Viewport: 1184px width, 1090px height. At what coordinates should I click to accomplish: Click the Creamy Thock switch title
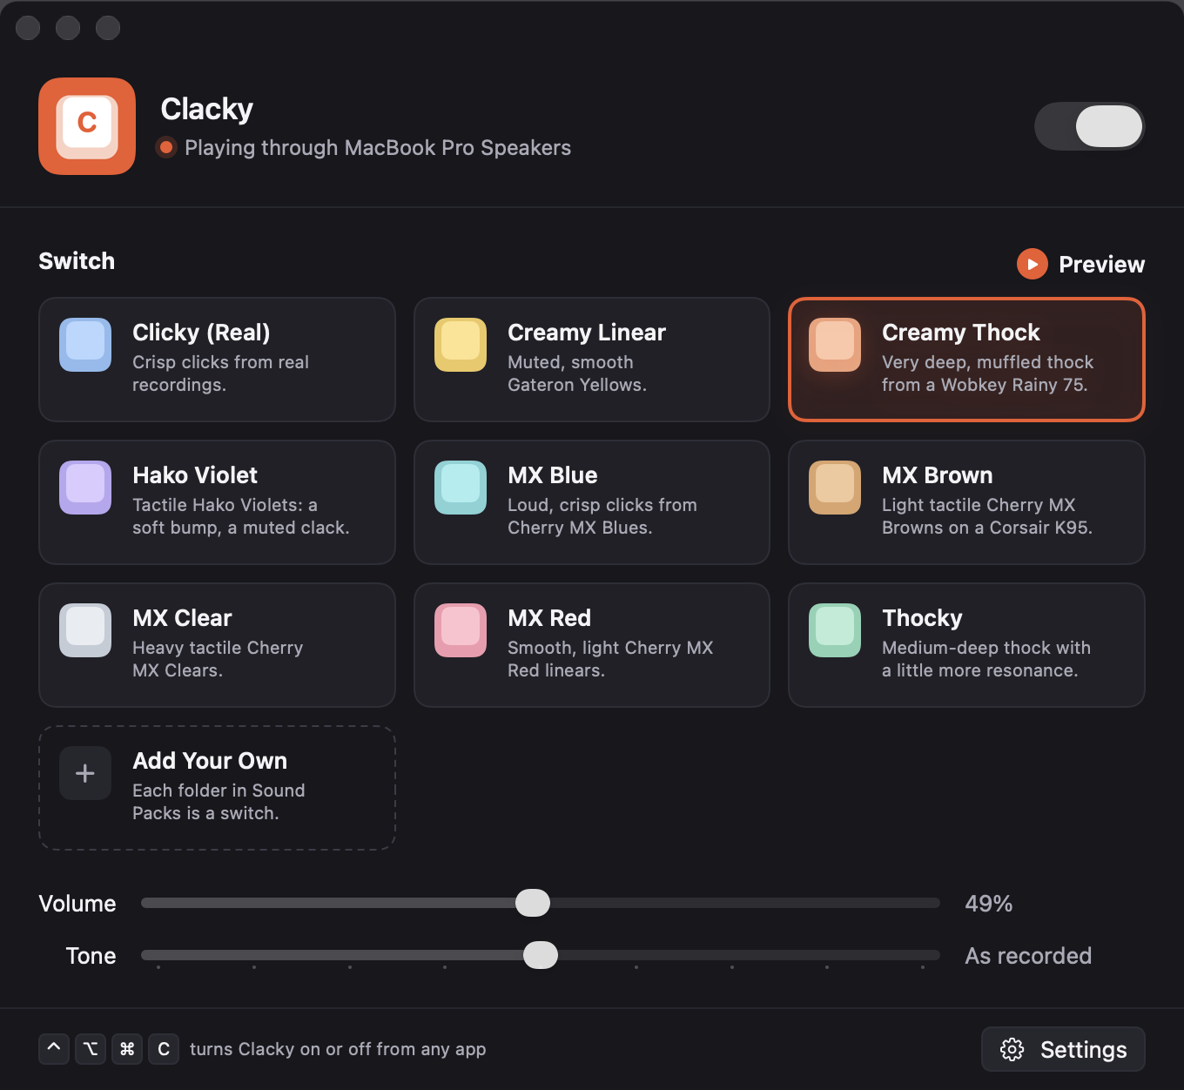point(961,333)
